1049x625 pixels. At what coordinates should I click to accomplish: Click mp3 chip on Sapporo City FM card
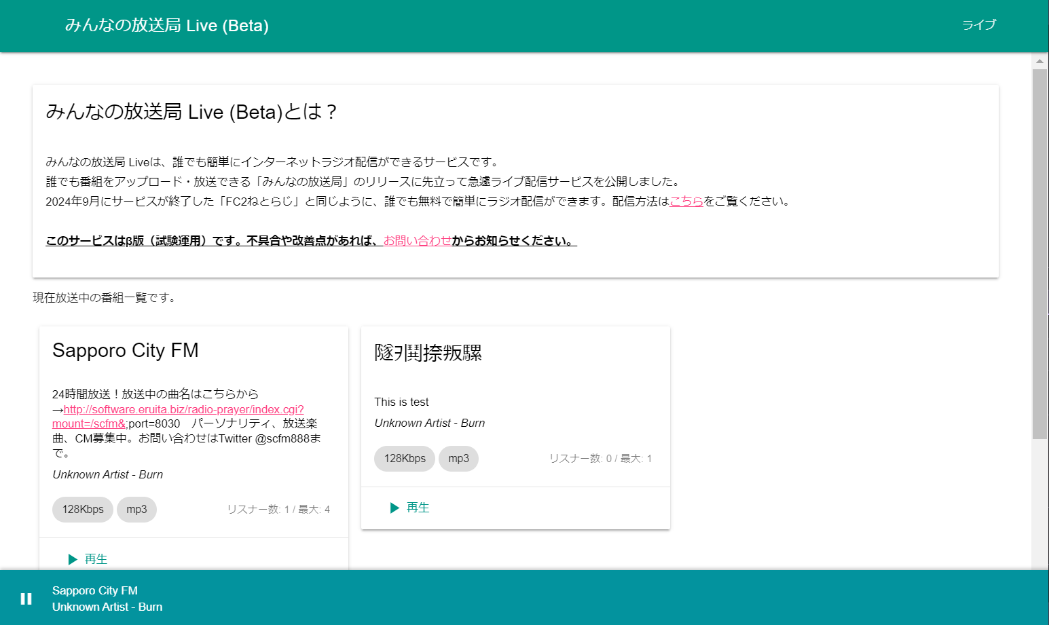tap(136, 510)
